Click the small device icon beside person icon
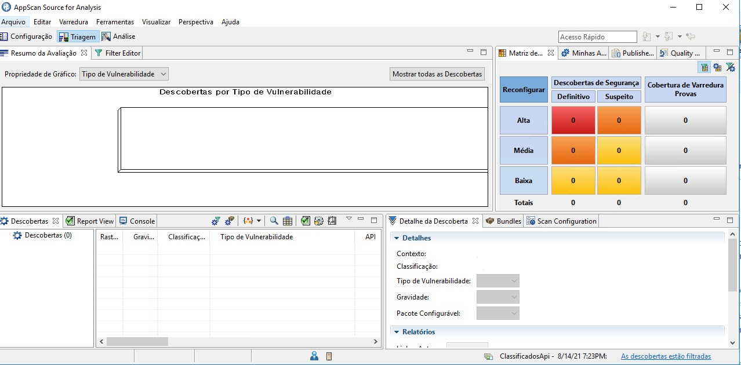The width and height of the screenshot is (741, 365). 329,356
